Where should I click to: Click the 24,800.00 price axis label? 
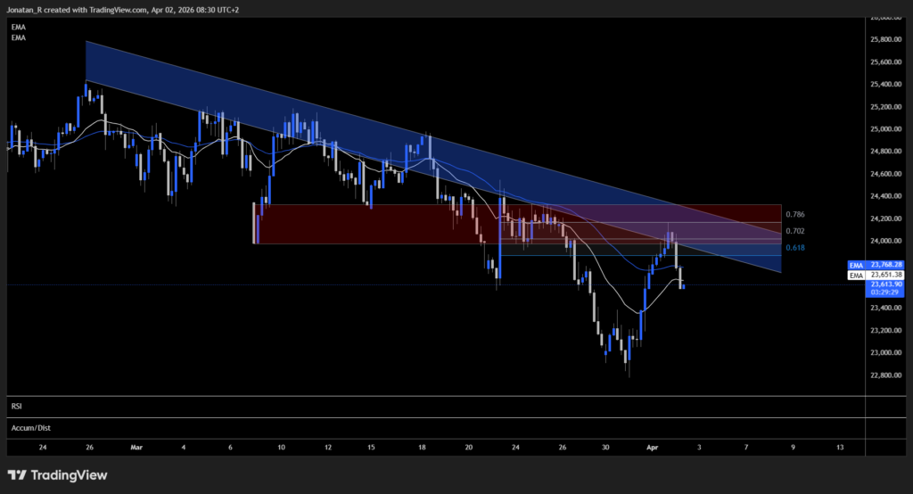[885, 152]
